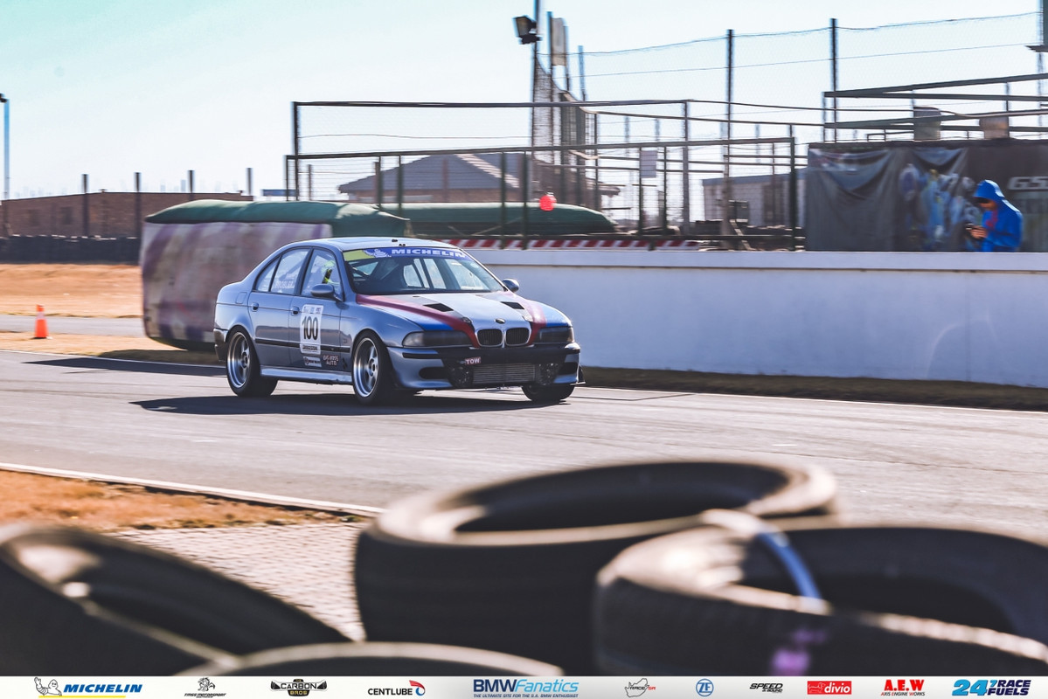The image size is (1048, 699).
Task: Click the Carbon Bros logo
Action: [x=298, y=688]
